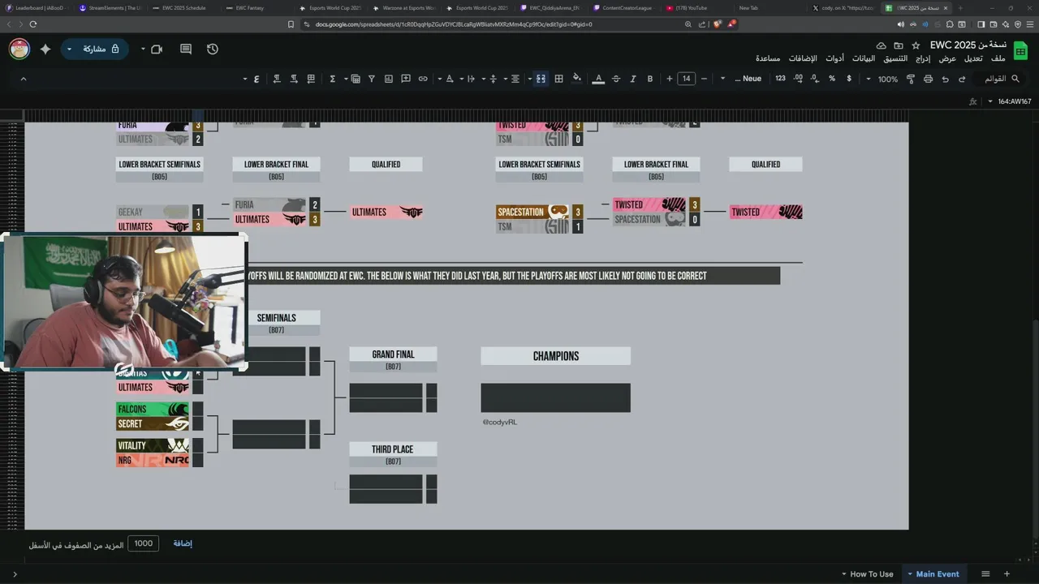This screenshot has height=584, width=1039.
Task: Open the البيانات (Data) menu
Action: [x=863, y=58]
